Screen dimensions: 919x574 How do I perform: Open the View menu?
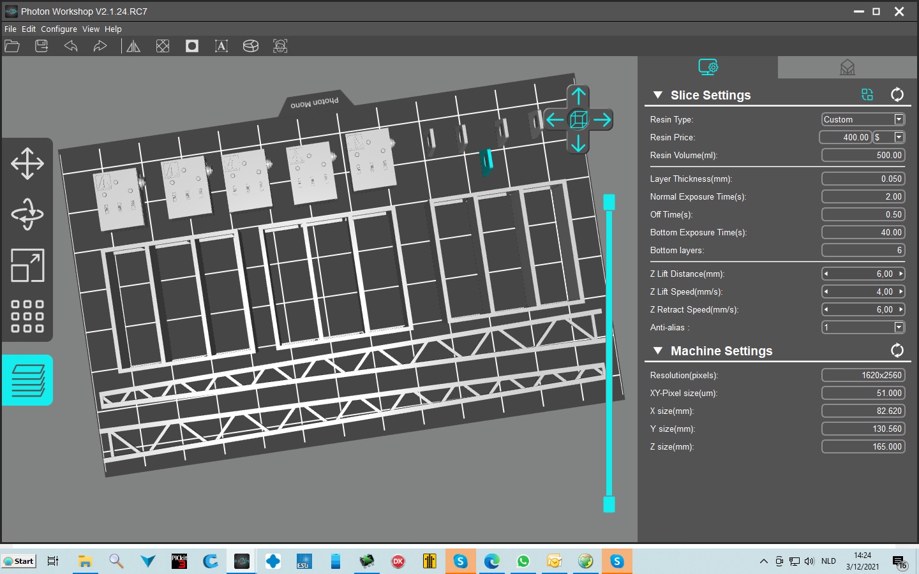91,29
